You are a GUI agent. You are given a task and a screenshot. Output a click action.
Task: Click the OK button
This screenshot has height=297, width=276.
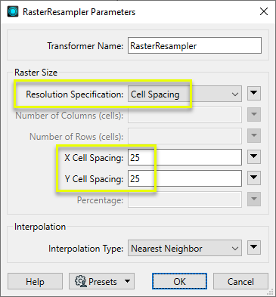[x=179, y=281]
